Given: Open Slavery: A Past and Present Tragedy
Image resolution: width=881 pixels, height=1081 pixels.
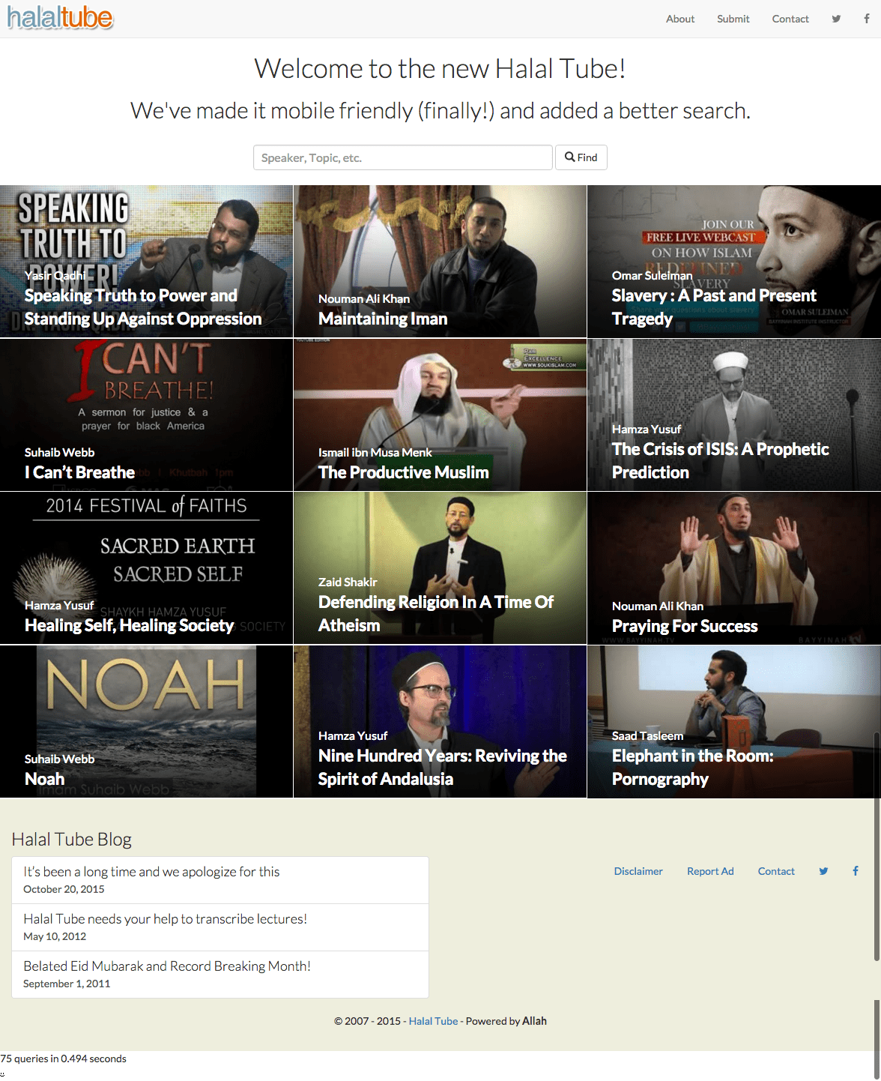Looking at the screenshot, I should point(734,262).
